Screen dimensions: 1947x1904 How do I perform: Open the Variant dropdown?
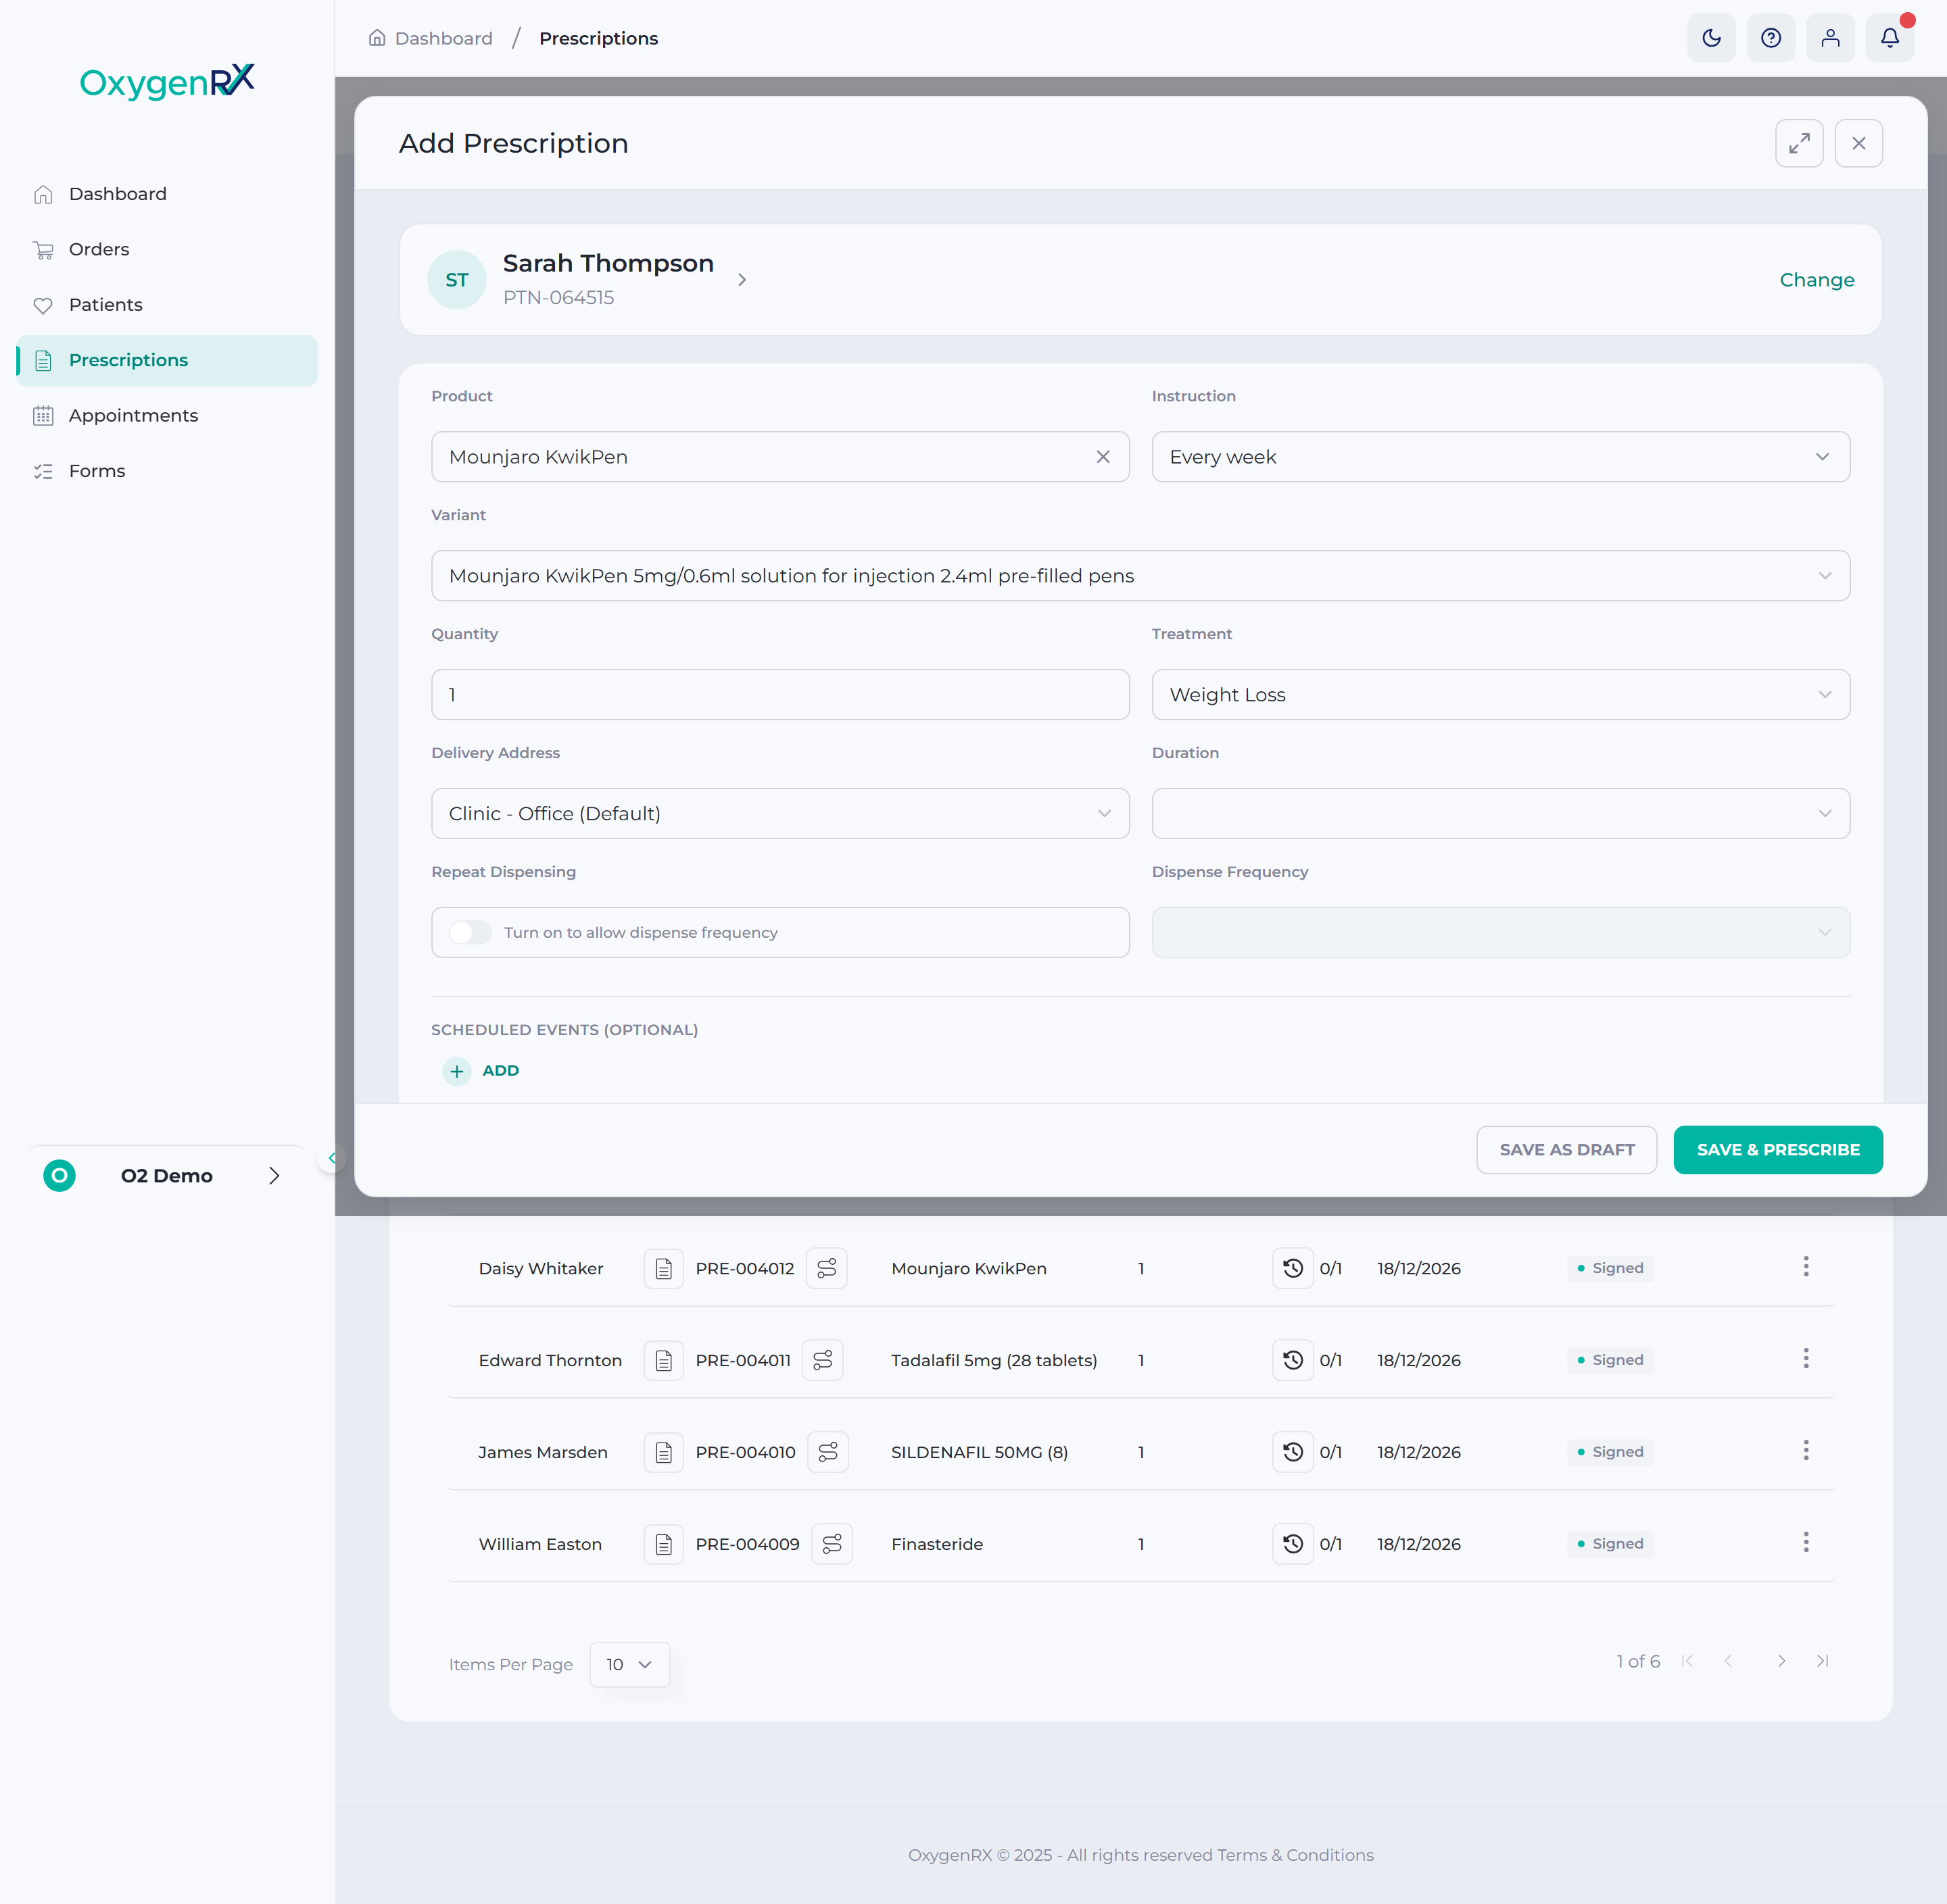pyautogui.click(x=1140, y=576)
